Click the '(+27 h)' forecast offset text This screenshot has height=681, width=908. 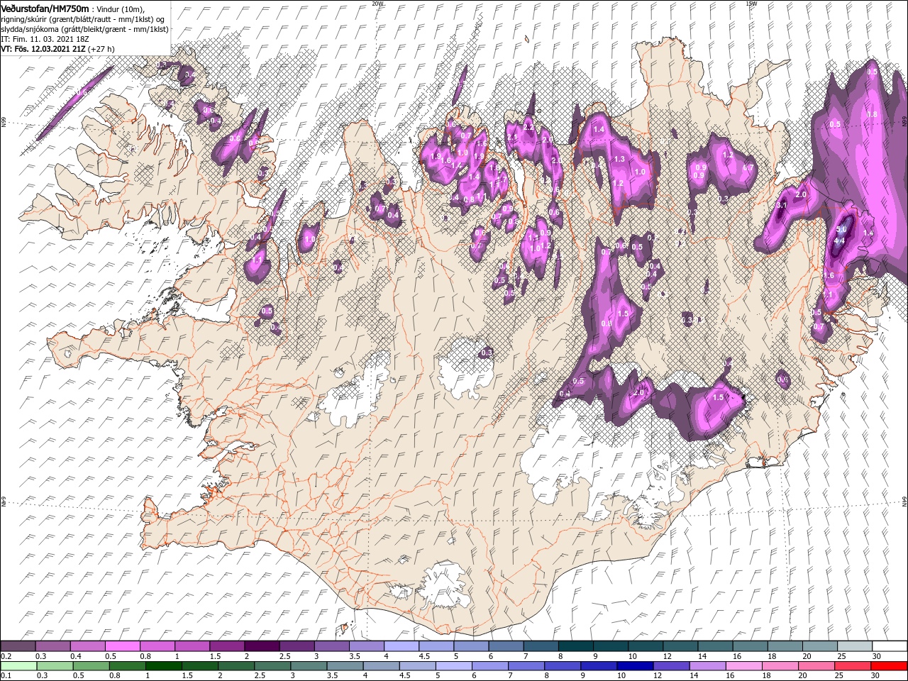point(102,49)
